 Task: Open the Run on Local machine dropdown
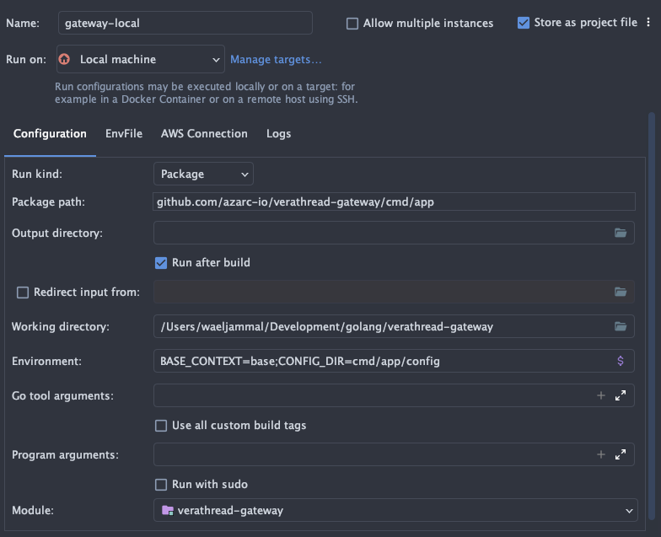tap(140, 59)
